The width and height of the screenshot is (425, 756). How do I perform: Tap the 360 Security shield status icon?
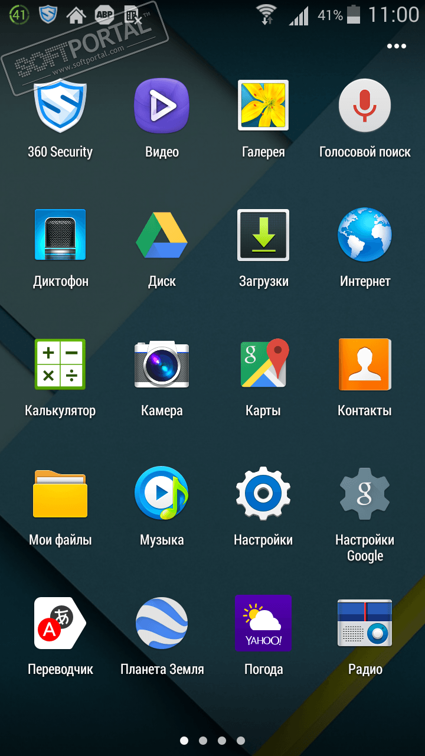(48, 15)
